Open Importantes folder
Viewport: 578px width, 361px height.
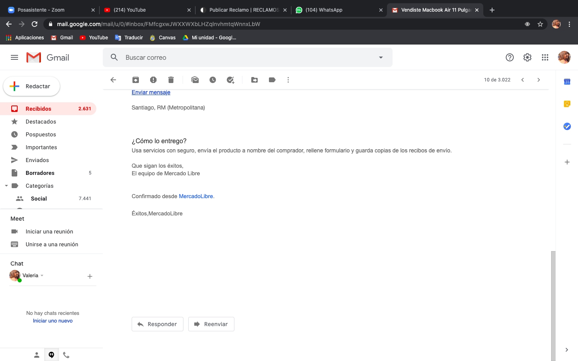[x=48, y=147]
